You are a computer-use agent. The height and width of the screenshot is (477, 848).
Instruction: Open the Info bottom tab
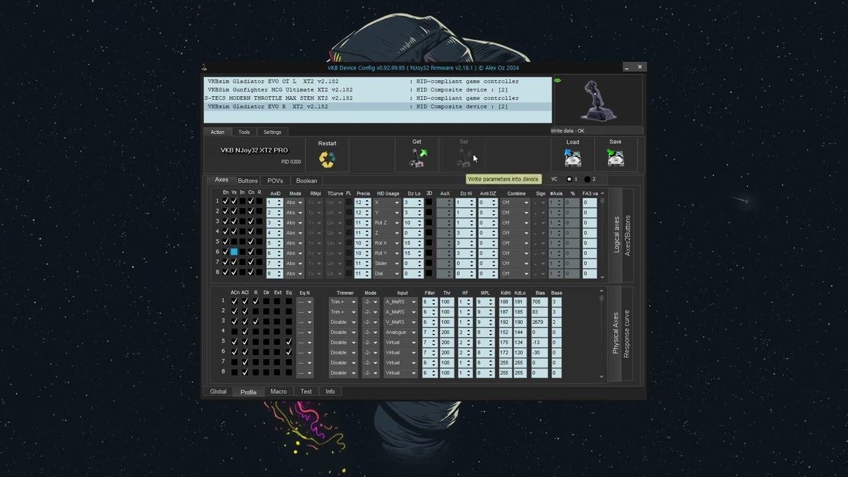coord(330,392)
